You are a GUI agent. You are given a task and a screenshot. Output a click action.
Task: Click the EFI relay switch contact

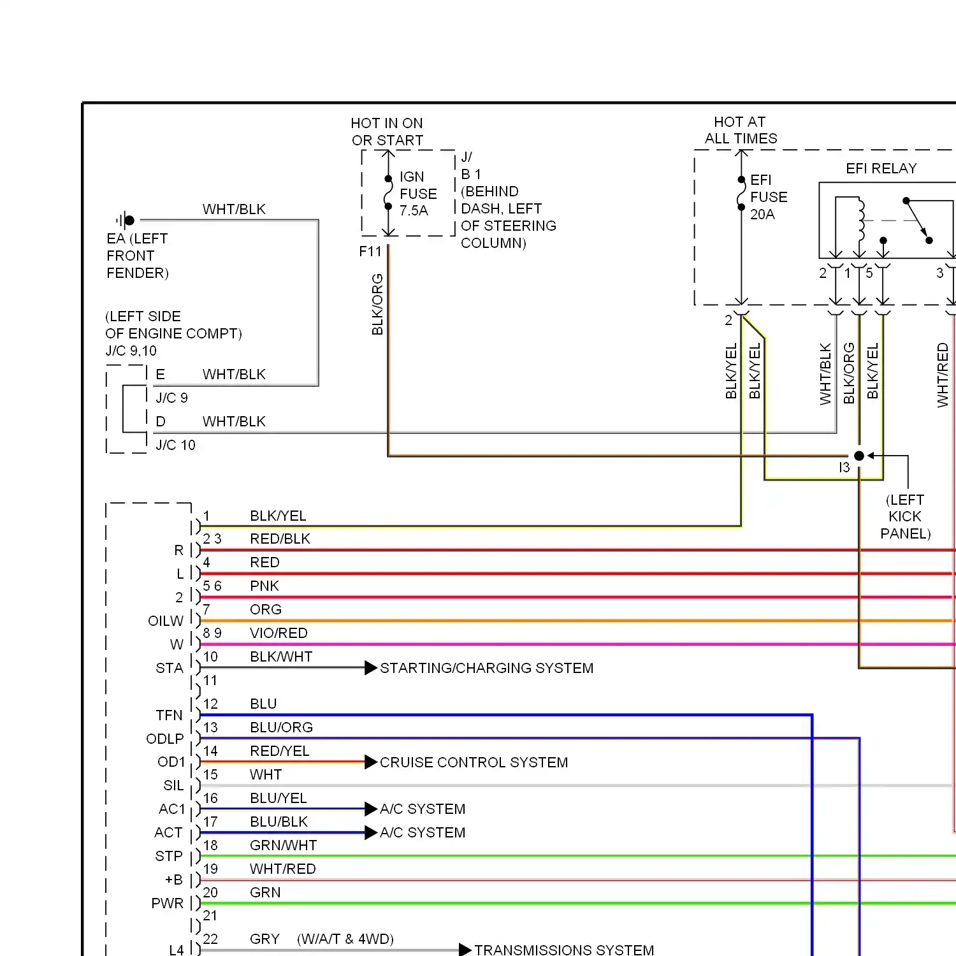[x=918, y=221]
